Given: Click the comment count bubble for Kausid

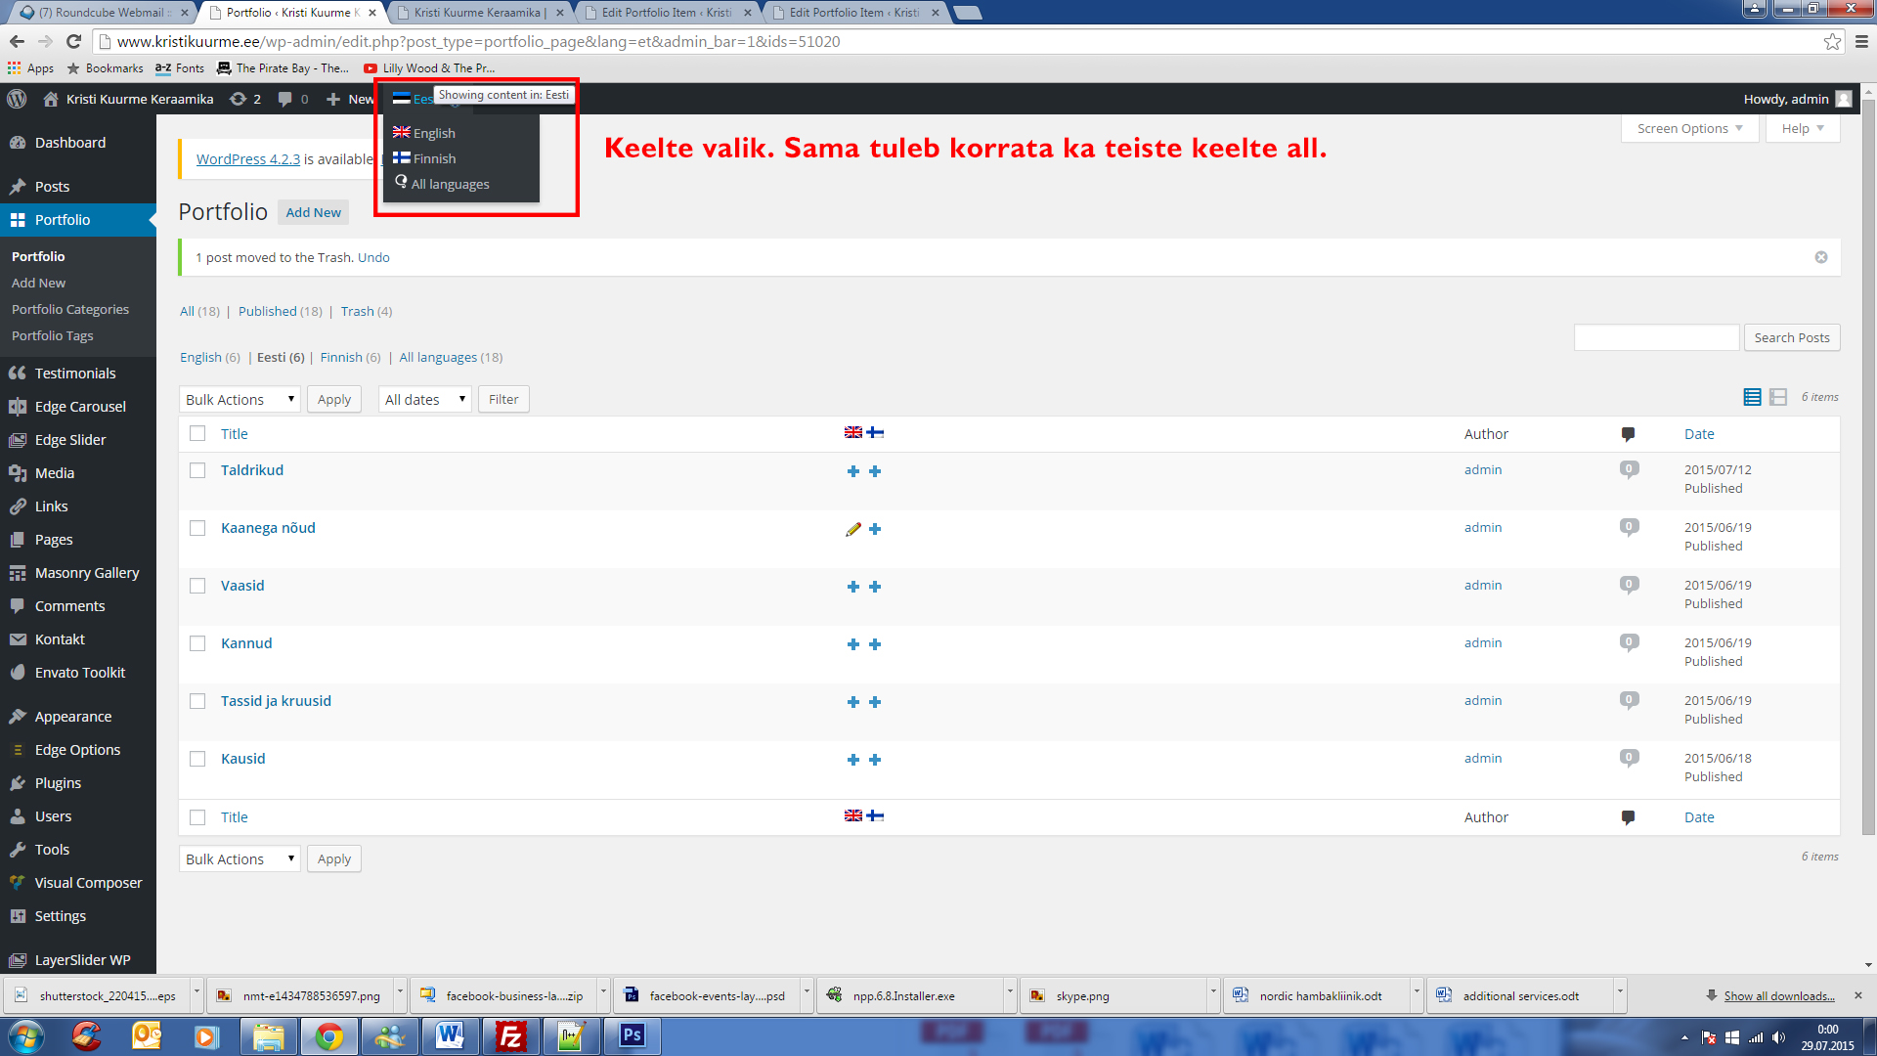Looking at the screenshot, I should tap(1629, 758).
